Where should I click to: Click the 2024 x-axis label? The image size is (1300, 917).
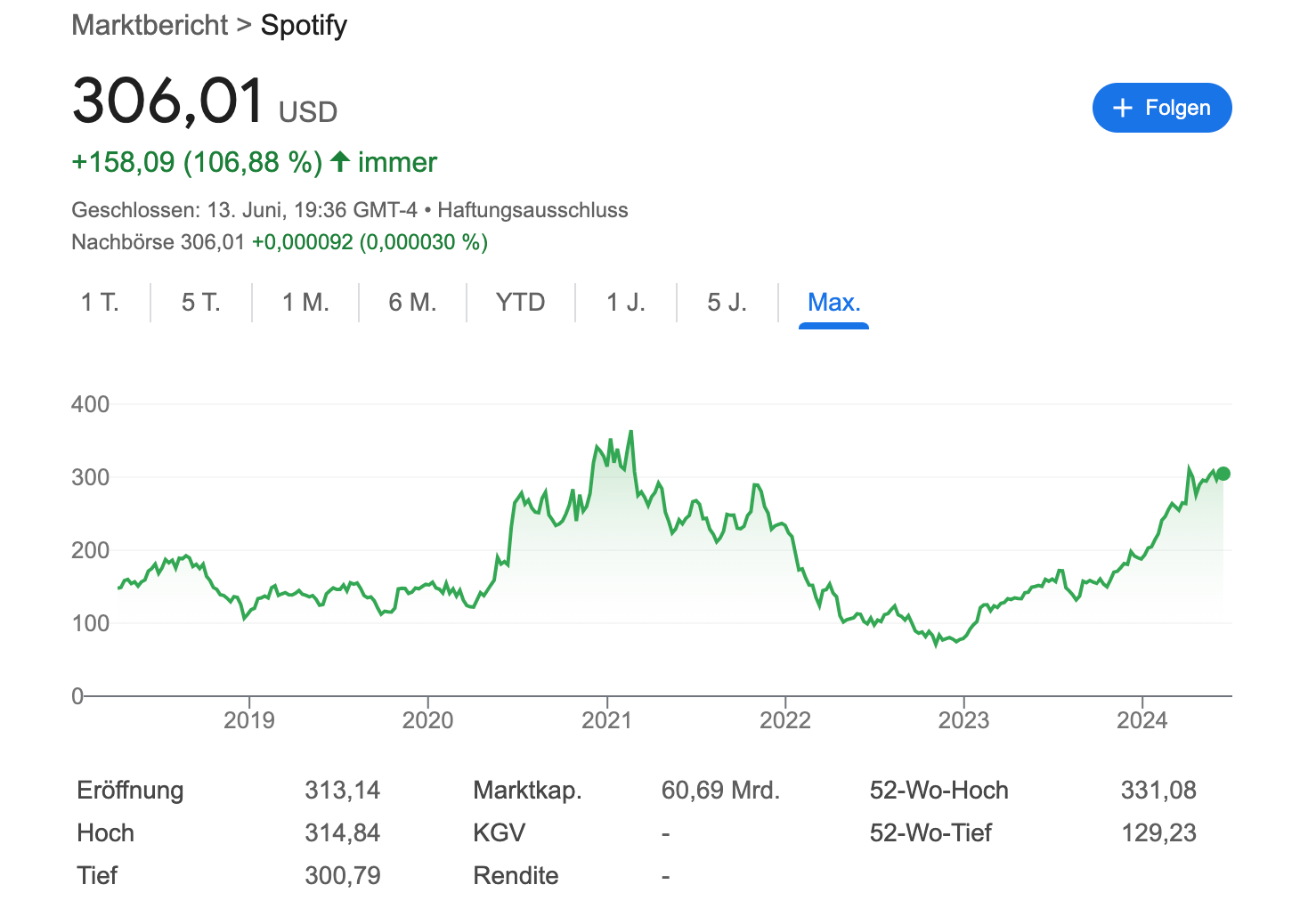[1142, 720]
